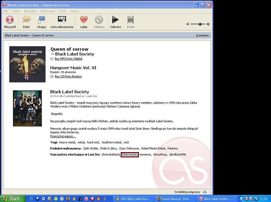The height and width of the screenshot is (202, 271).
Task: Click the Black Label Society band photo
Action: pyautogui.click(x=27, y=108)
